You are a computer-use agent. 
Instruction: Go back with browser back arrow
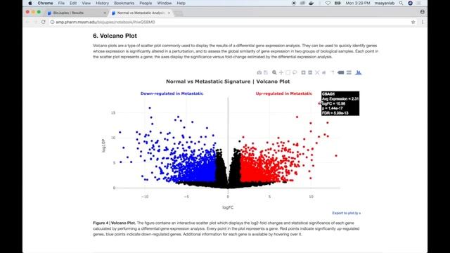pos(27,22)
